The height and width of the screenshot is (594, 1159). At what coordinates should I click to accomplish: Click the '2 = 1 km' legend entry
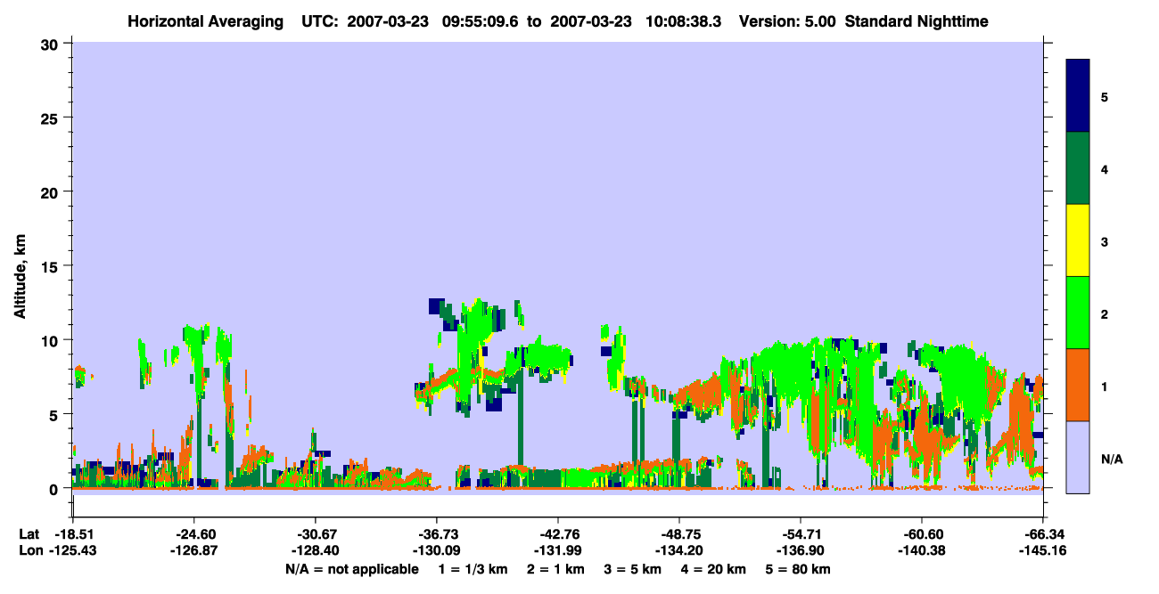(x=555, y=569)
